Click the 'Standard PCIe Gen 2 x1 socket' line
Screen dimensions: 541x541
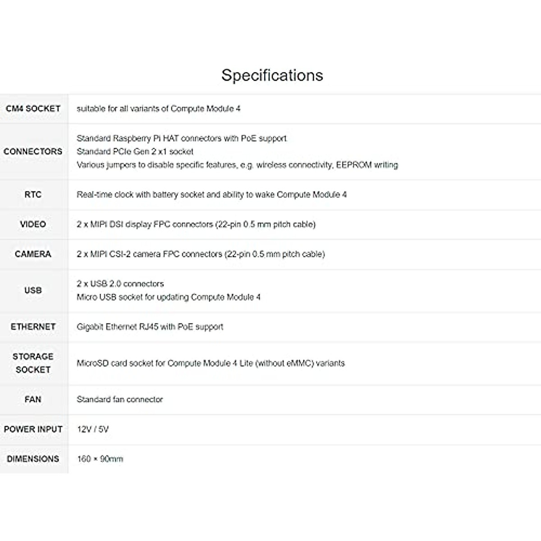(x=135, y=151)
